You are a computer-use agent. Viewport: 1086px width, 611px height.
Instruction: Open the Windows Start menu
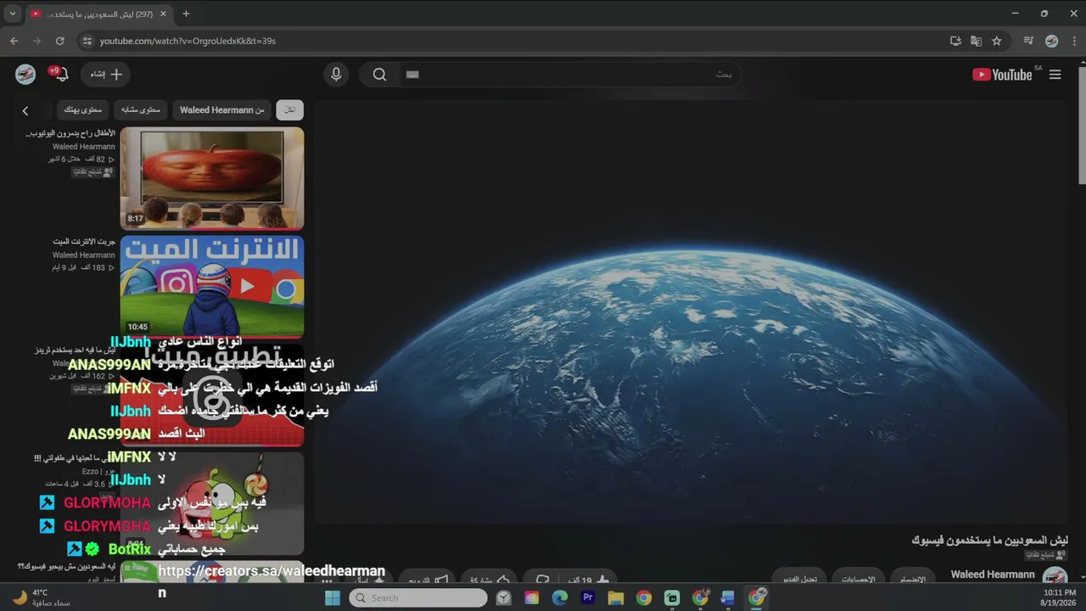coord(333,598)
